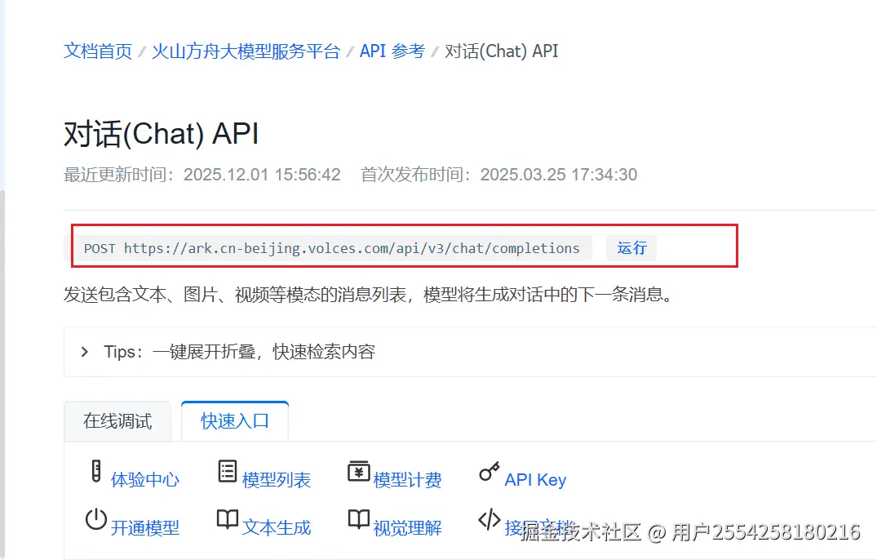This screenshot has width=877, height=560.
Task: Open the 视觉理解 link
Action: [x=407, y=527]
